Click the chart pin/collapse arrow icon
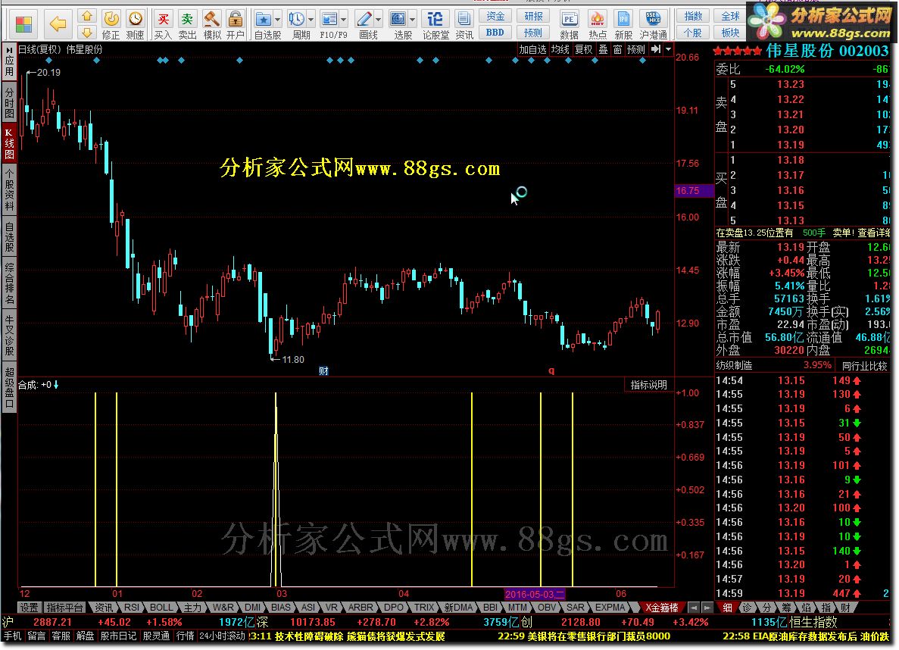Screen dimensions: 899x650 click(657, 50)
